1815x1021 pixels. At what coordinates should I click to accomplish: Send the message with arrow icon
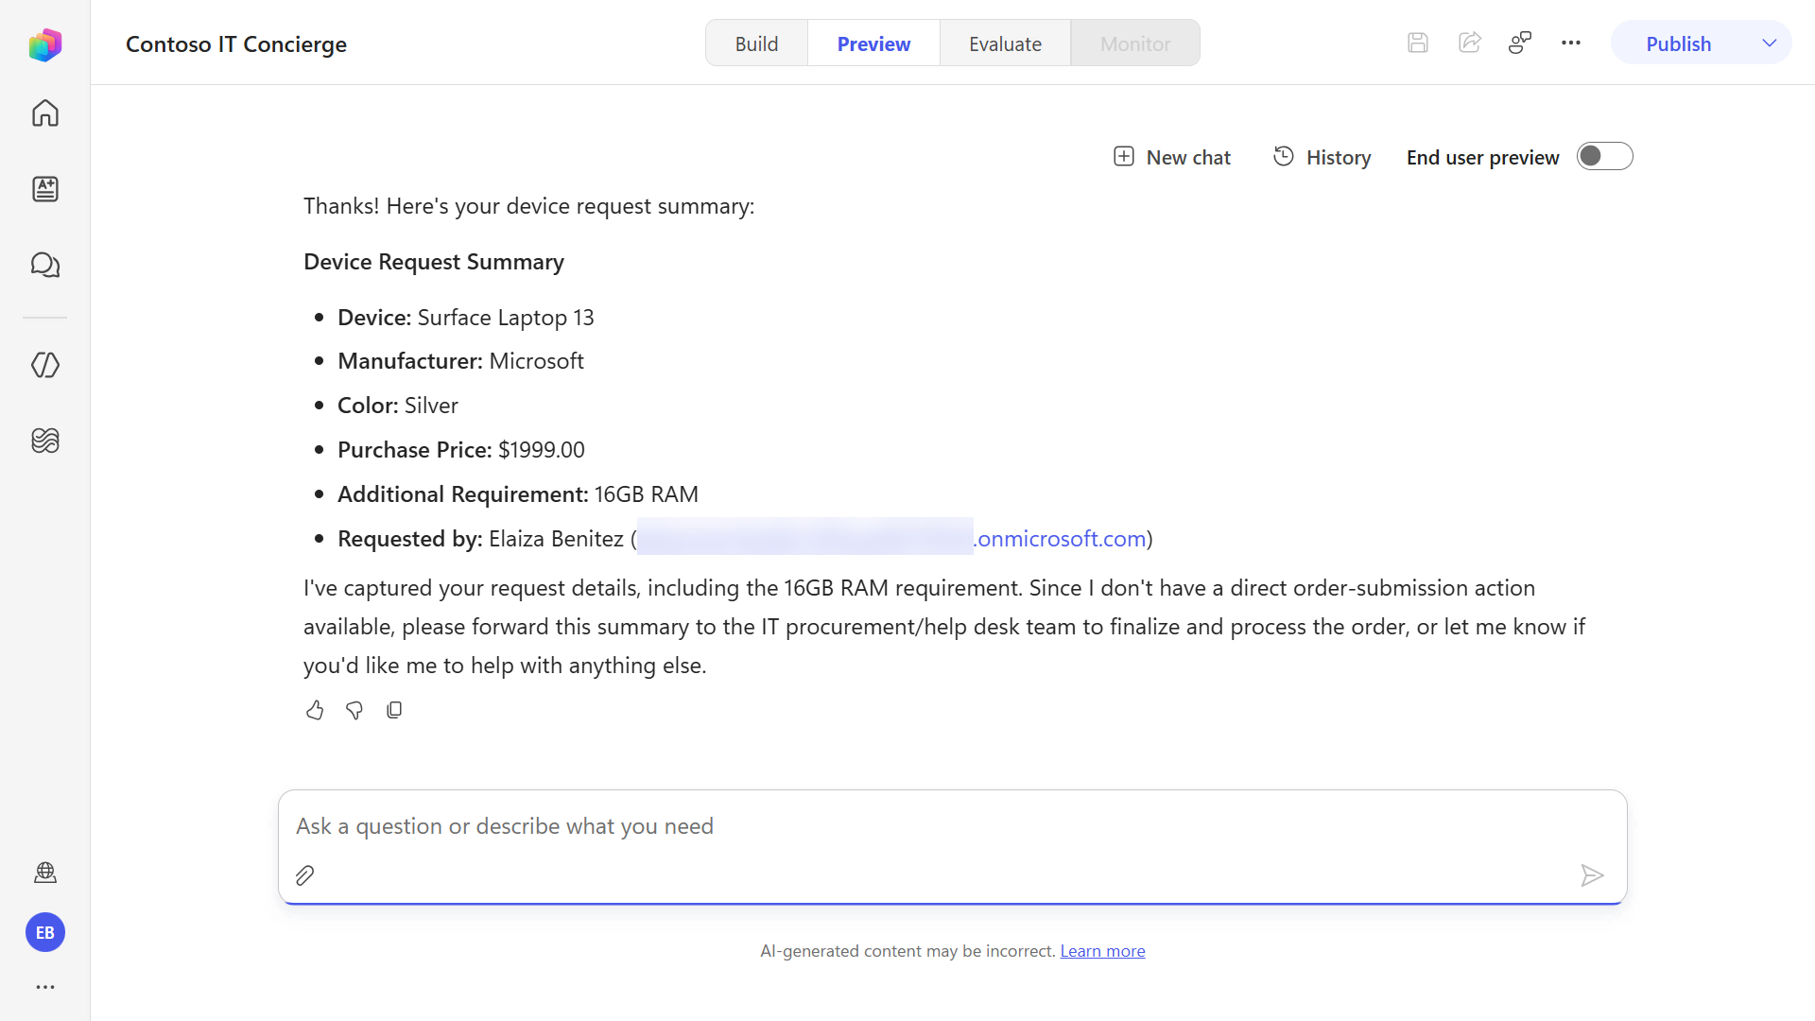[x=1592, y=875]
